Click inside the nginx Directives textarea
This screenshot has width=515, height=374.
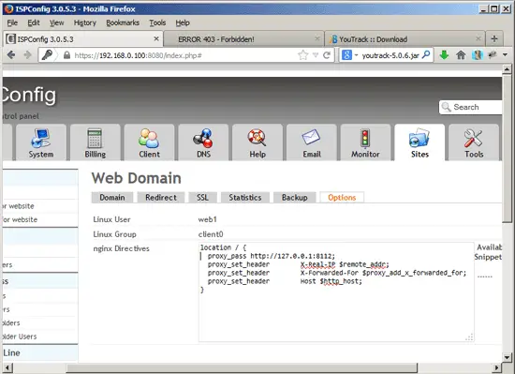[336, 292]
